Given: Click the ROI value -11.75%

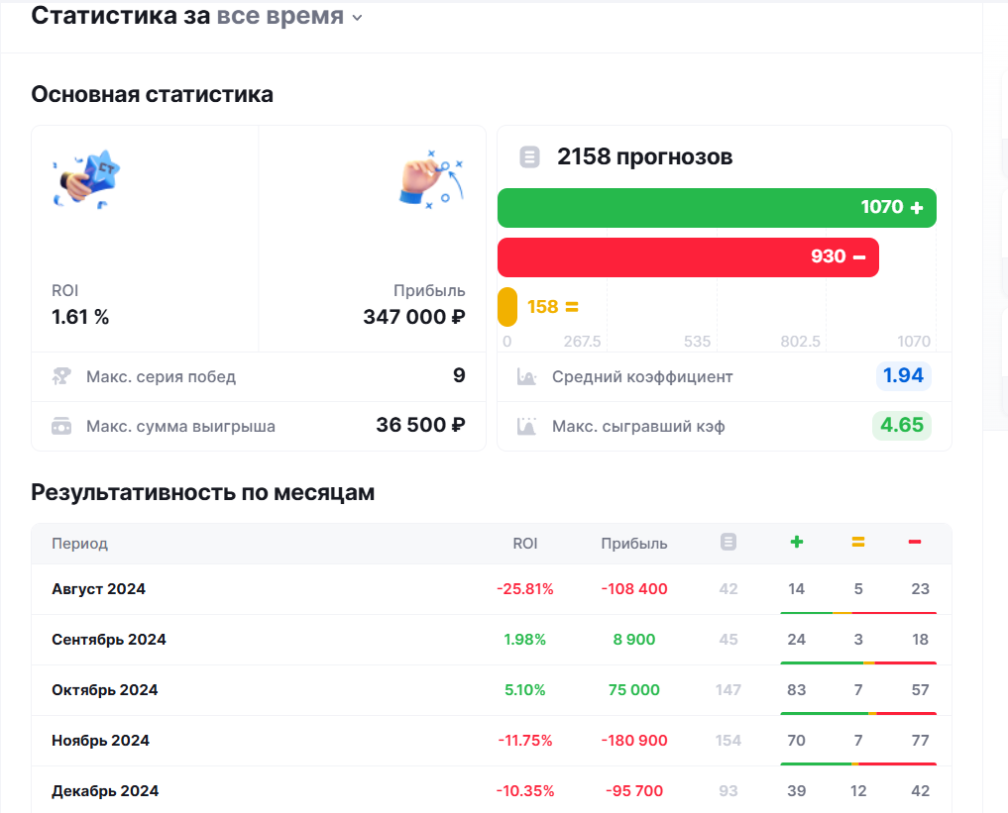Looking at the screenshot, I should [524, 741].
